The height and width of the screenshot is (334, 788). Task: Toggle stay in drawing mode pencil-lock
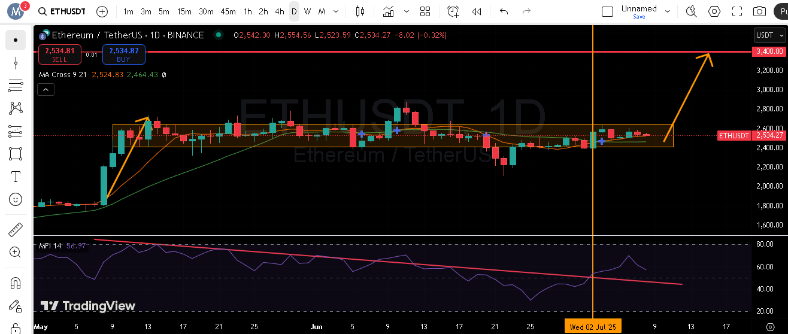tap(16, 306)
